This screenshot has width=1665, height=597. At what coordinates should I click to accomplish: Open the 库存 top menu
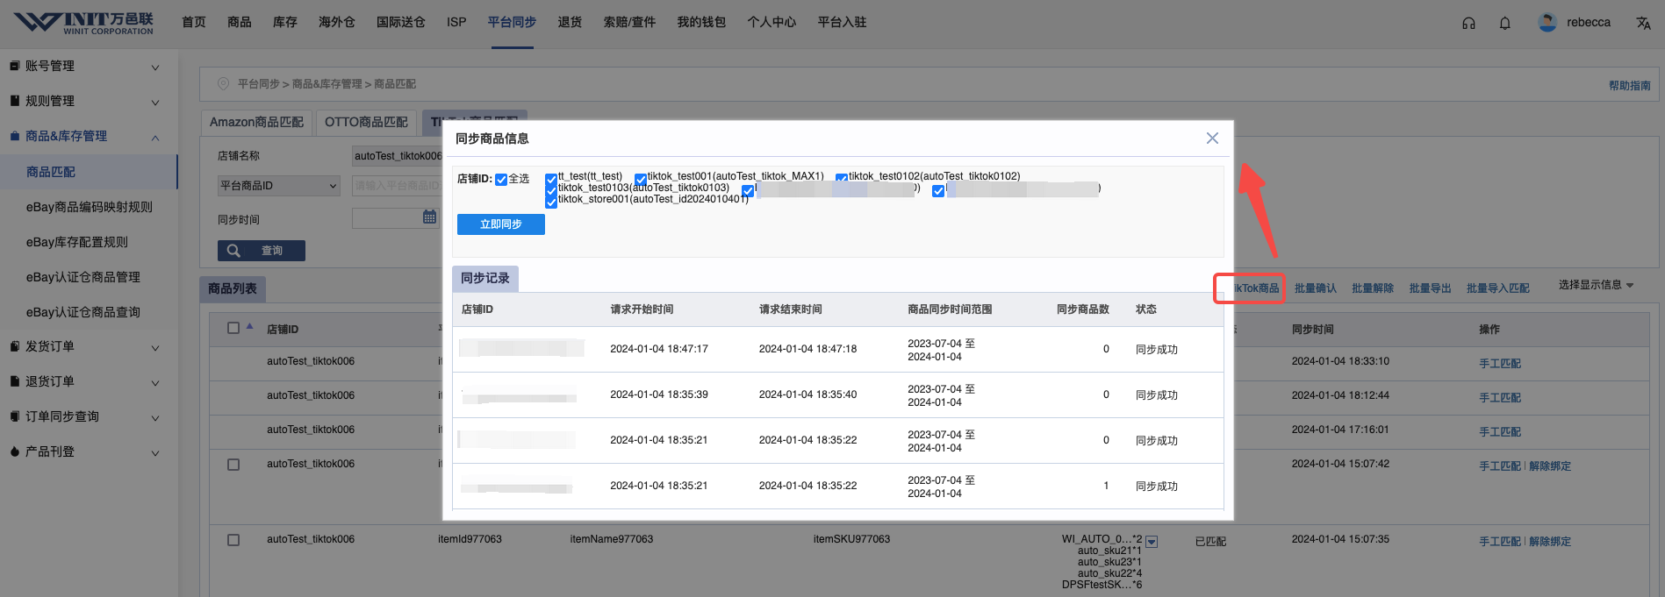(x=285, y=22)
